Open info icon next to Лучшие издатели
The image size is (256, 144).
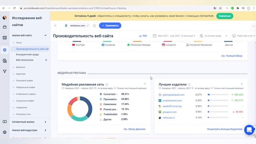pyautogui.click(x=189, y=84)
